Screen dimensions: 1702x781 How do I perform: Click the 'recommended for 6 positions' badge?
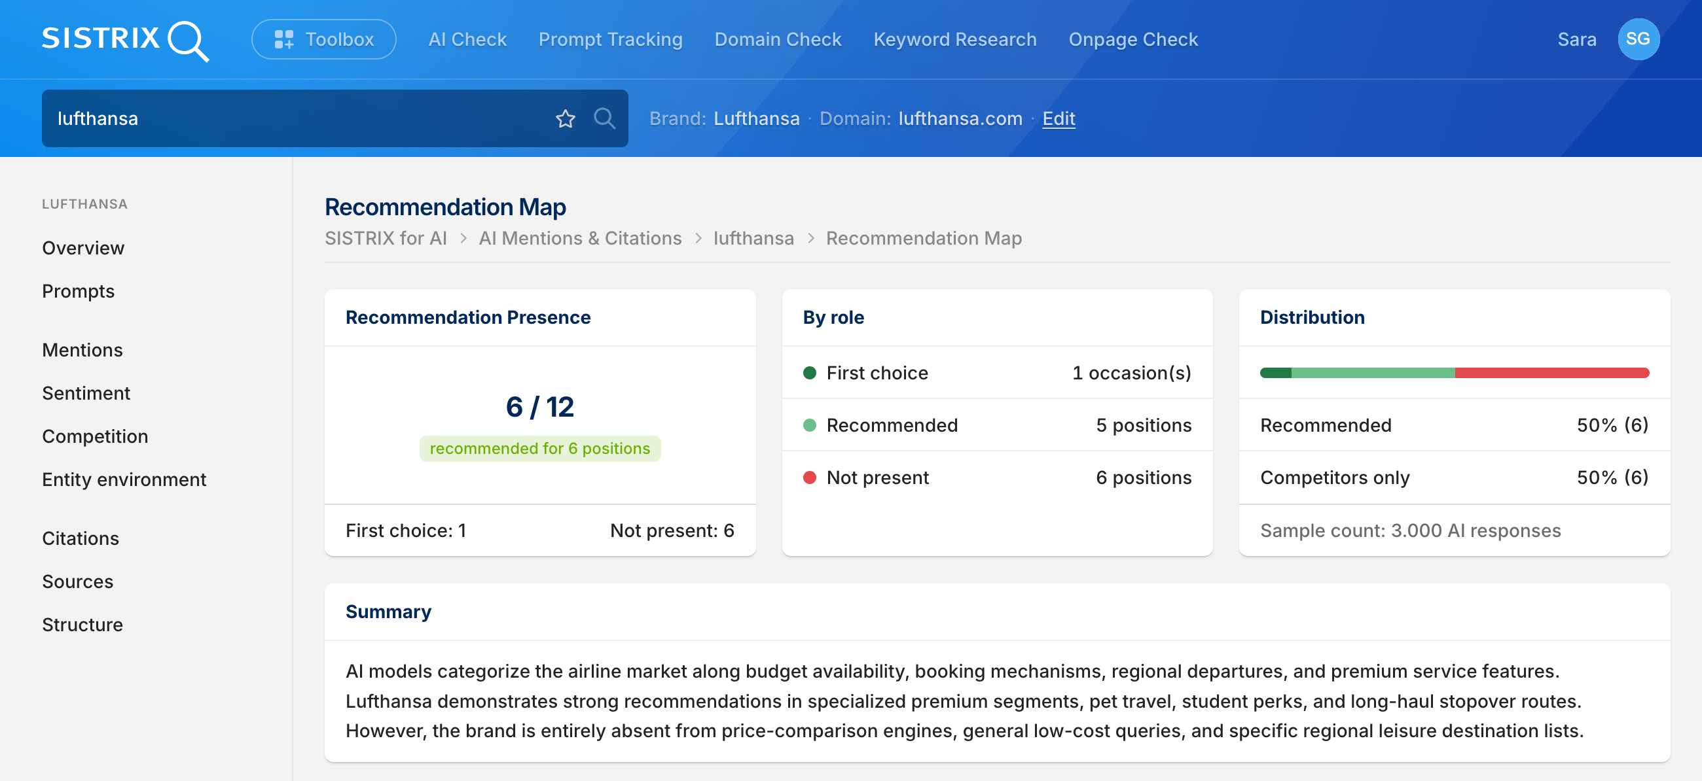tap(540, 449)
